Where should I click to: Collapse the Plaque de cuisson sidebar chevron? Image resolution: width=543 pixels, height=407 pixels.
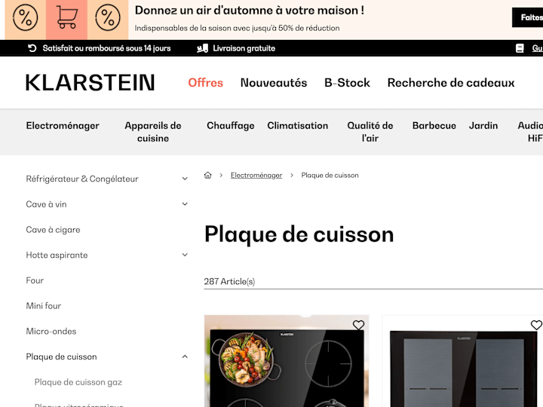pyautogui.click(x=185, y=357)
